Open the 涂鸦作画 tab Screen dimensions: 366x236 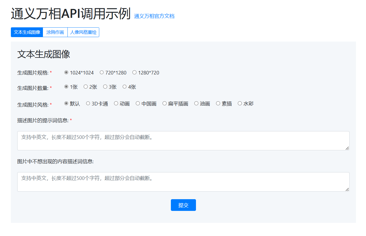pos(55,32)
